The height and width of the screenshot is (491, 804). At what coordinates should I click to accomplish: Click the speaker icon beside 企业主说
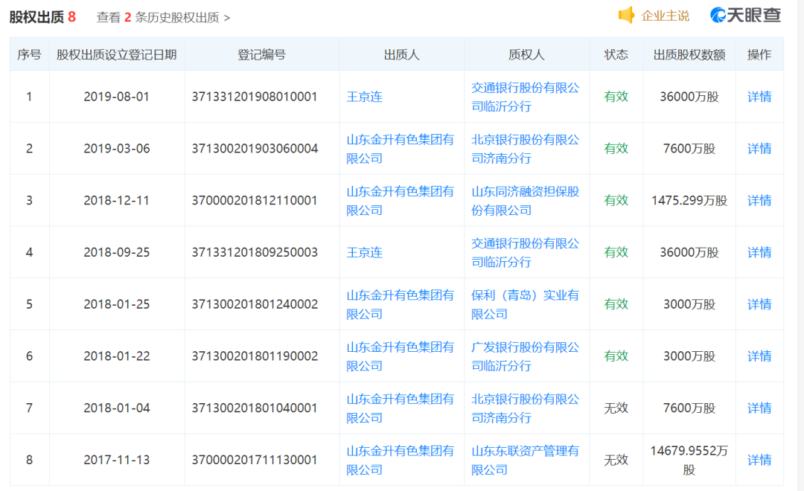(x=626, y=16)
